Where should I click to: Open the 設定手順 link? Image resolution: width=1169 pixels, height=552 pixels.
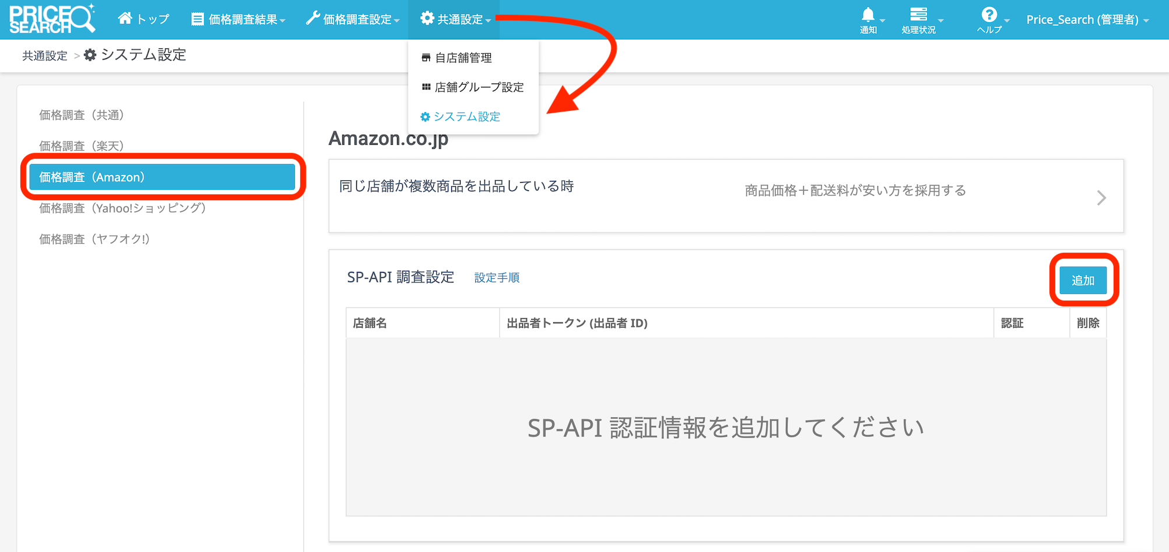point(497,278)
